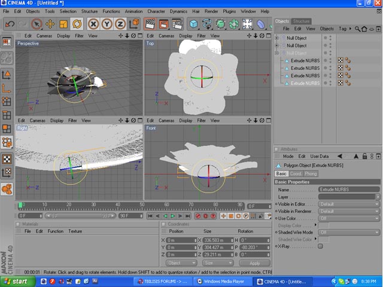Select Texture mode checkerboard icon
Viewport: 383px width, 287px height.
pos(7,159)
